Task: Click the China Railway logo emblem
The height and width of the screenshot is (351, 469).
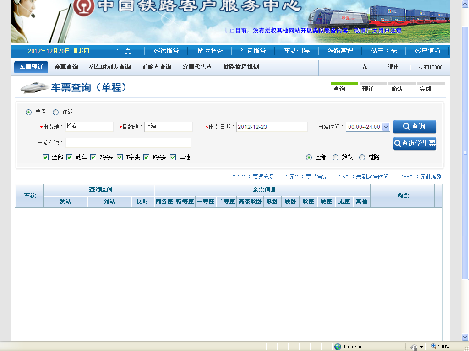Action: pyautogui.click(x=84, y=7)
